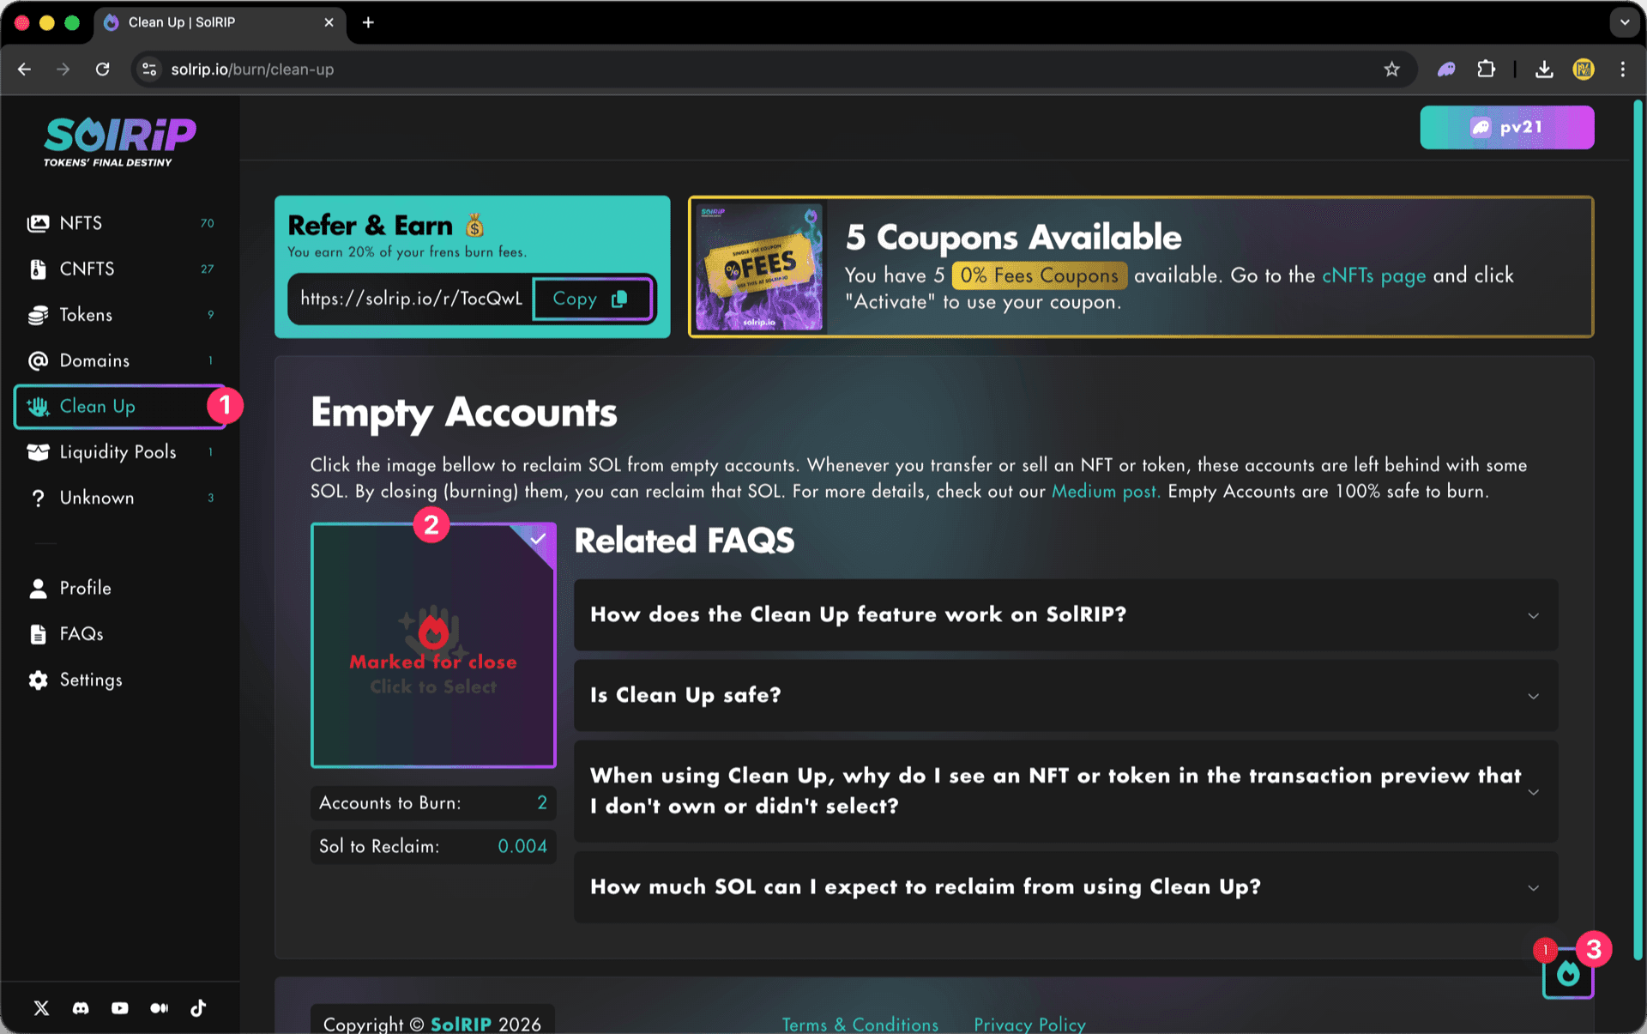The image size is (1647, 1034).
Task: Open the YouTube social icon
Action: tap(120, 1008)
